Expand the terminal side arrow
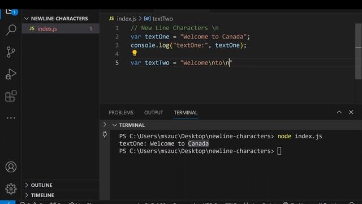Image resolution: width=362 pixels, height=204 pixels. [105, 125]
